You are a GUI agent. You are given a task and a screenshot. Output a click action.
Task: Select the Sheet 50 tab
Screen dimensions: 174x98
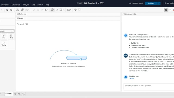pyautogui.click(x=9, y=94)
